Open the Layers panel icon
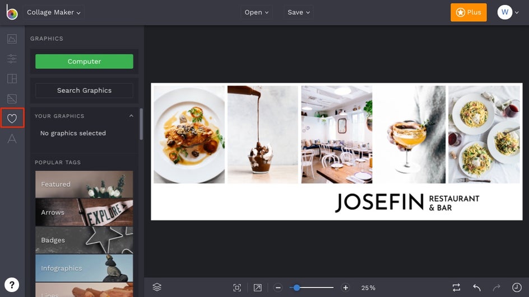Image resolution: width=529 pixels, height=297 pixels. 157,287
